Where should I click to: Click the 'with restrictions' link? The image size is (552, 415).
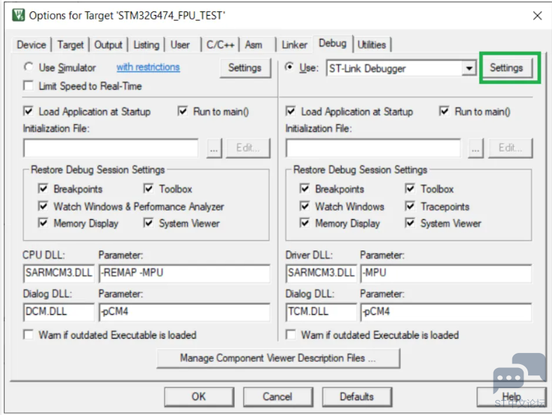tap(148, 67)
